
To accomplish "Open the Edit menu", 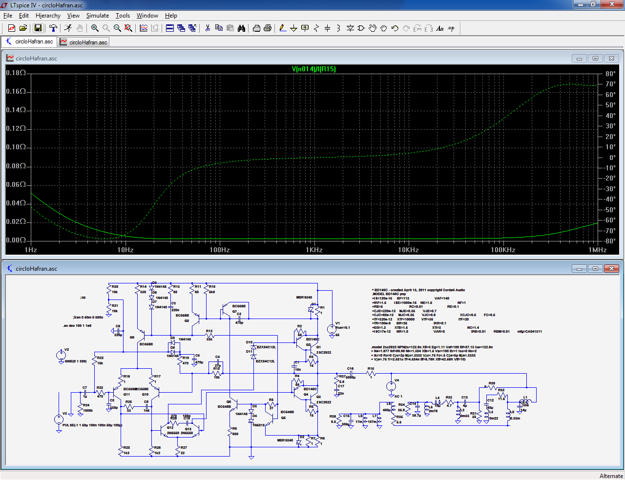I will pyautogui.click(x=24, y=16).
